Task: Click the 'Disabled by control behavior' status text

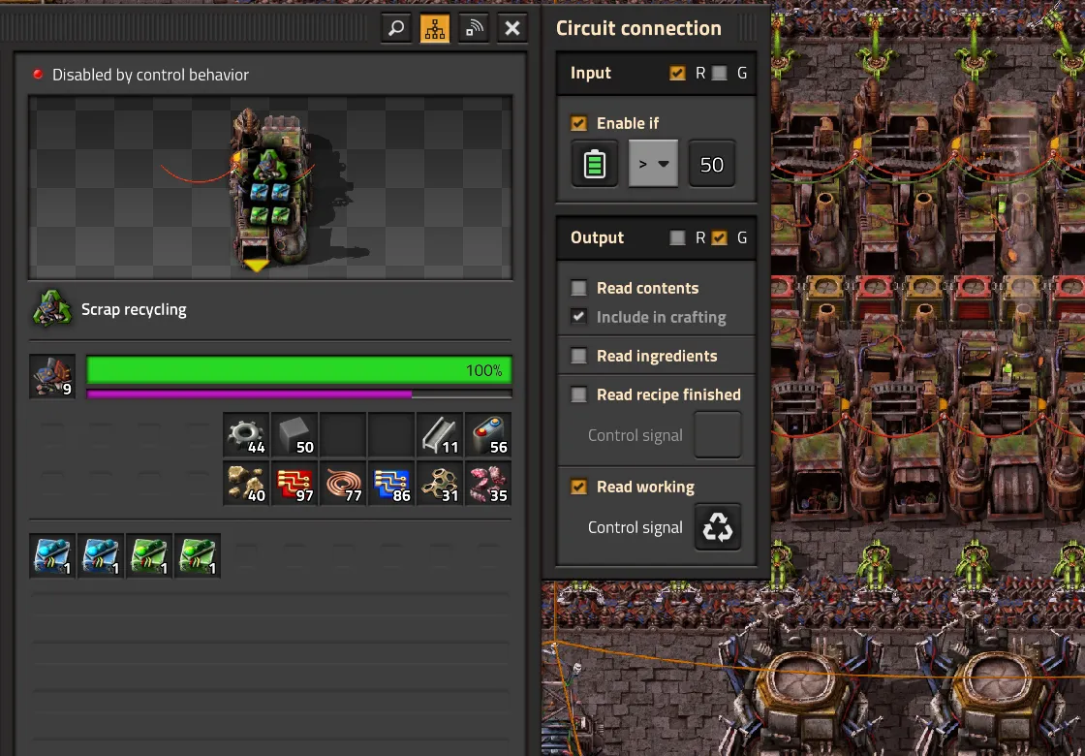Action: pyautogui.click(x=150, y=75)
